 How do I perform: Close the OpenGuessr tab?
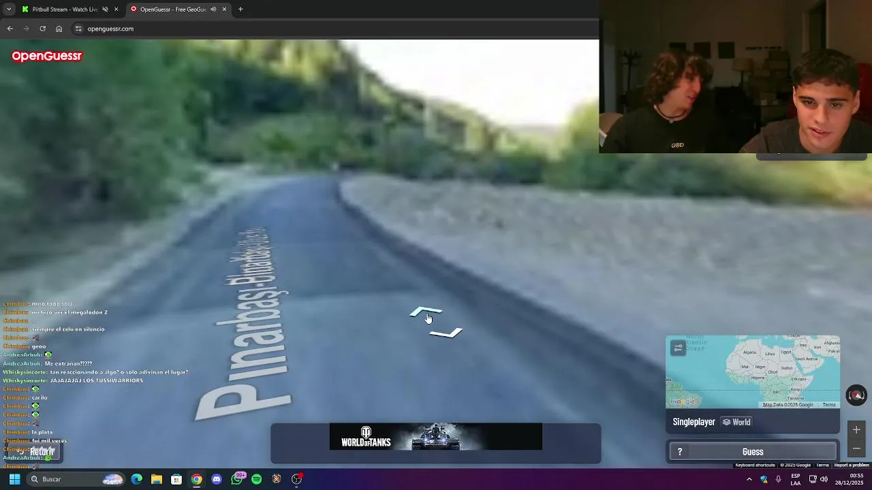(x=224, y=10)
